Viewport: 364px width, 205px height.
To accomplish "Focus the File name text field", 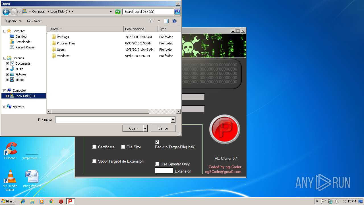I will (113, 120).
